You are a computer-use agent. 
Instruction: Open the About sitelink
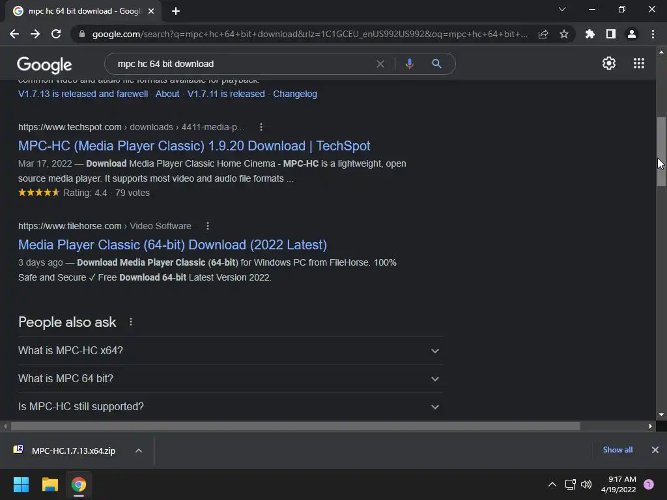(167, 94)
